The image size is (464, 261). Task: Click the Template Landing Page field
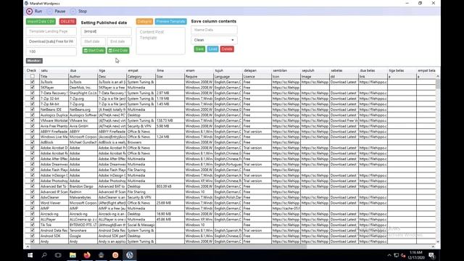click(x=51, y=31)
